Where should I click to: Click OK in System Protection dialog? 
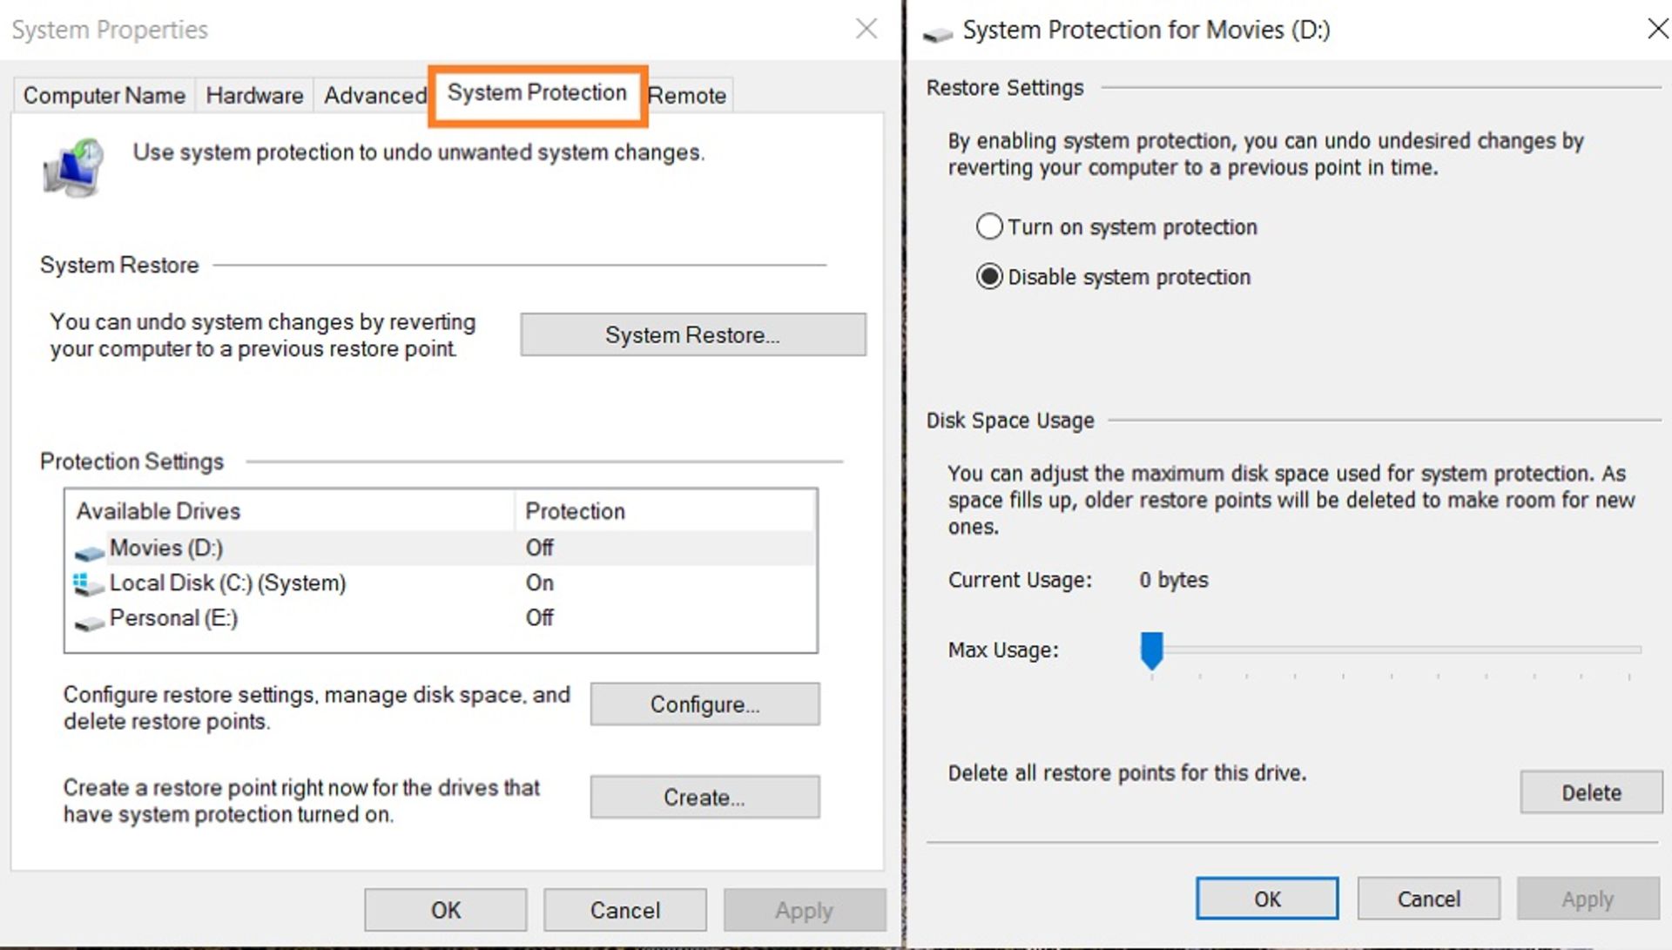click(x=1266, y=899)
